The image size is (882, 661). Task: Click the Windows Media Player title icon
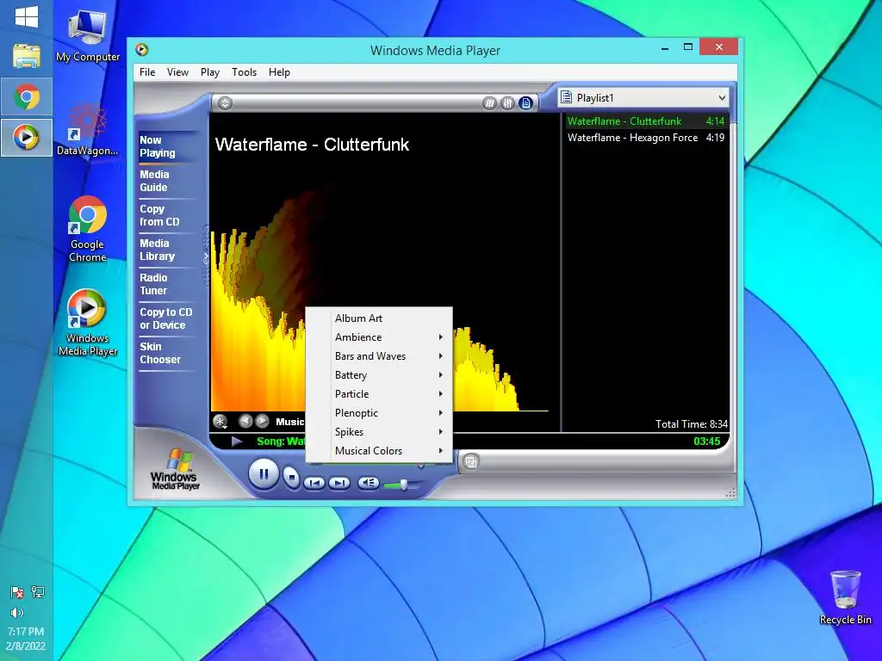click(x=142, y=49)
